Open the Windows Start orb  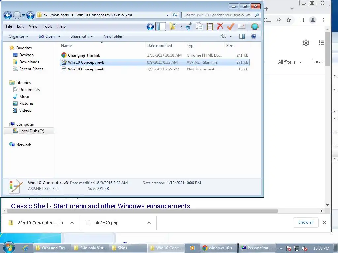pos(9,248)
